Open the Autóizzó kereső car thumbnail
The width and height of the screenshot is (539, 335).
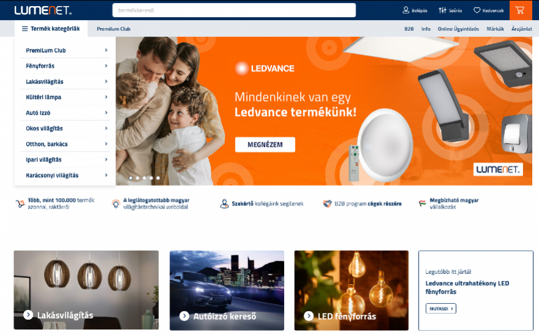click(x=227, y=290)
